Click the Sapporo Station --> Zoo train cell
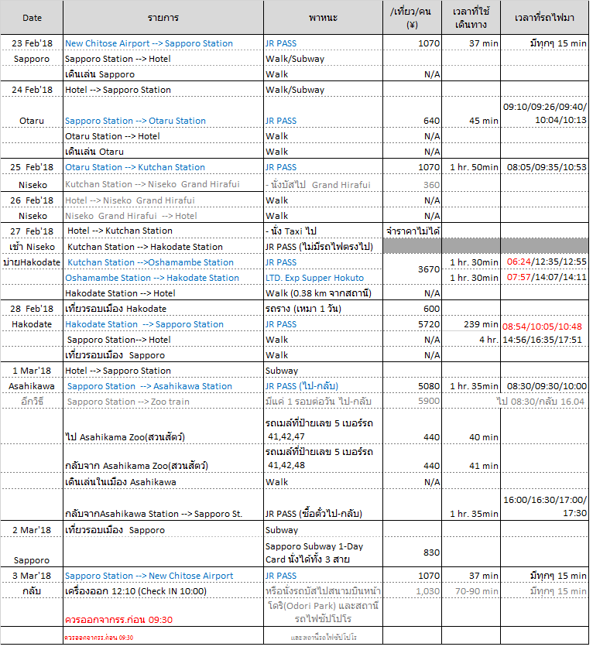 point(163,402)
